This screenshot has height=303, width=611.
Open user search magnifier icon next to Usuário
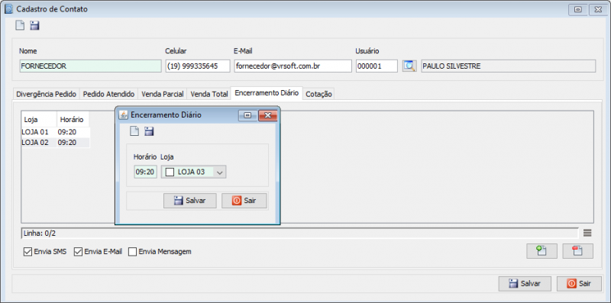tap(409, 66)
